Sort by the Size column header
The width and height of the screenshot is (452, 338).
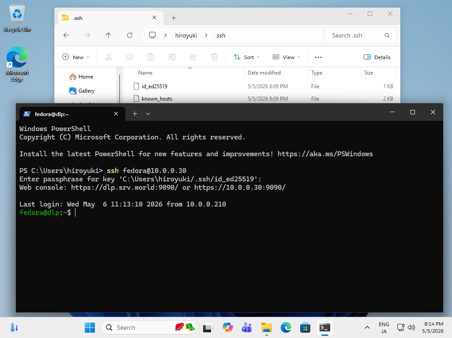[x=369, y=73]
